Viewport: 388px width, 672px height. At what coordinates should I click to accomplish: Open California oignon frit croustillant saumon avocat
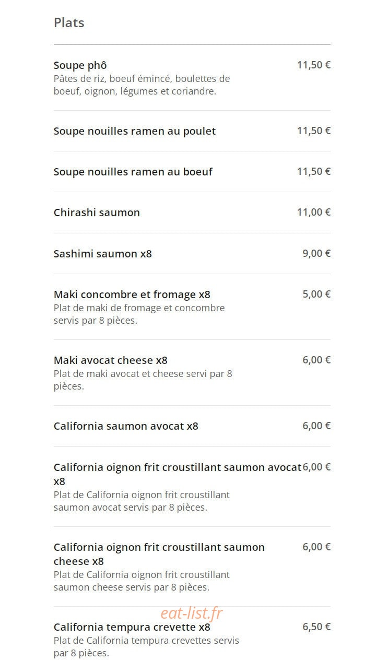point(178,474)
